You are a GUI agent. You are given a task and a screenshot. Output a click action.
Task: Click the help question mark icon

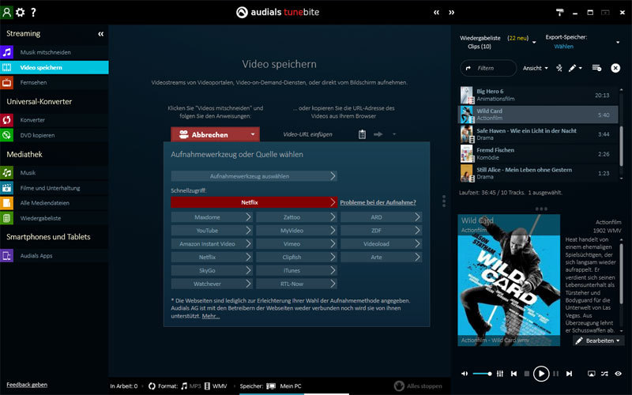(x=33, y=12)
